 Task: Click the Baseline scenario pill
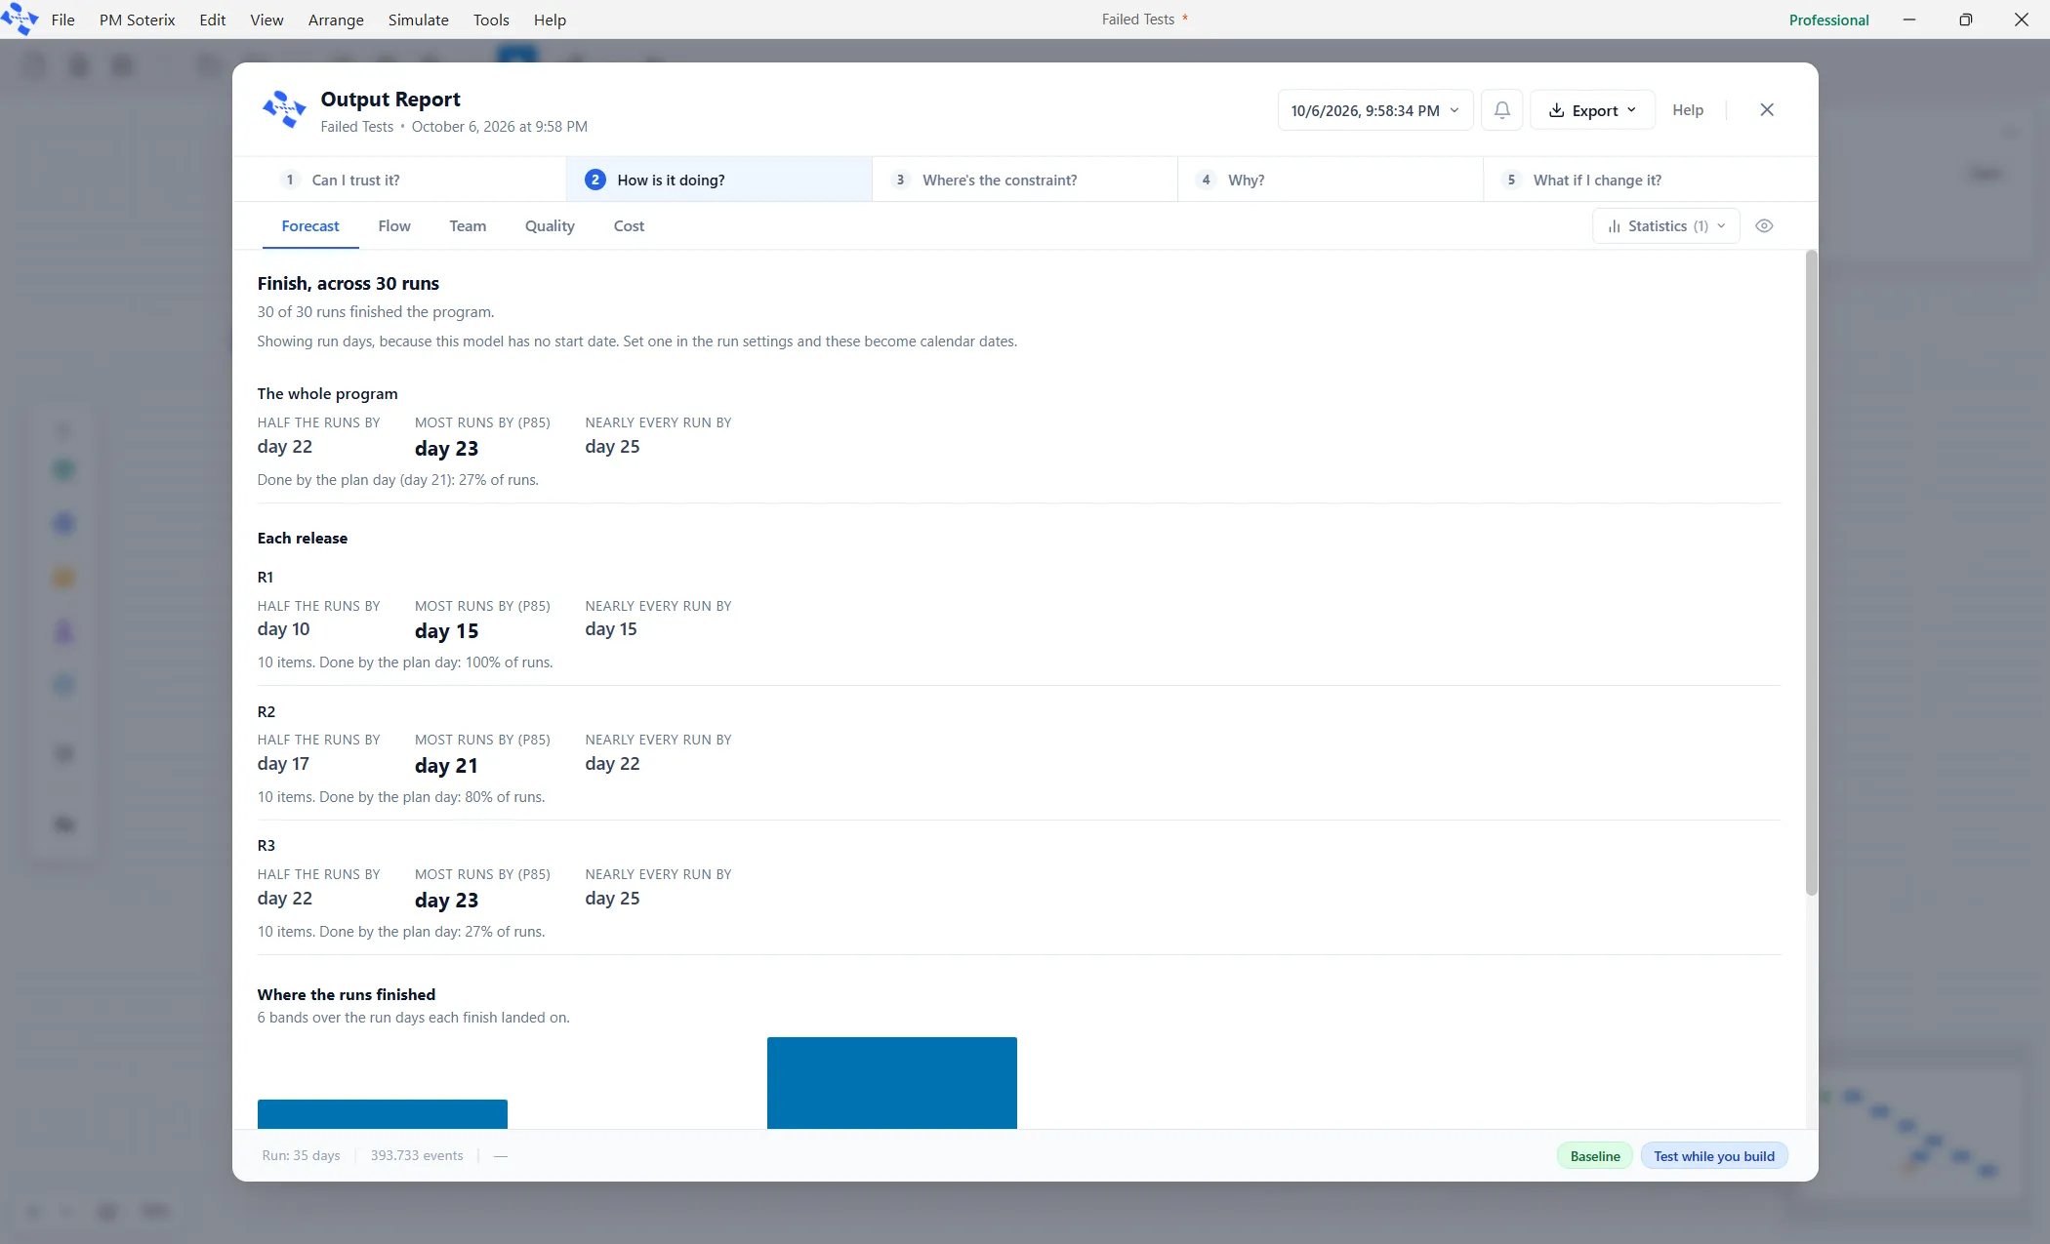coord(1595,1156)
